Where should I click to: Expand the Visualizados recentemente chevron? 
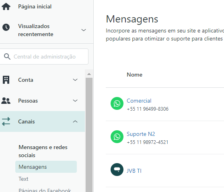[x=84, y=30]
